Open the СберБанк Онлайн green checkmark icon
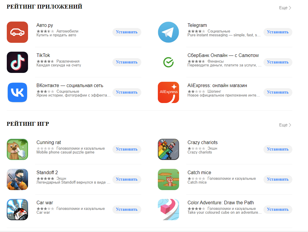308x232 pixels. 168,62
